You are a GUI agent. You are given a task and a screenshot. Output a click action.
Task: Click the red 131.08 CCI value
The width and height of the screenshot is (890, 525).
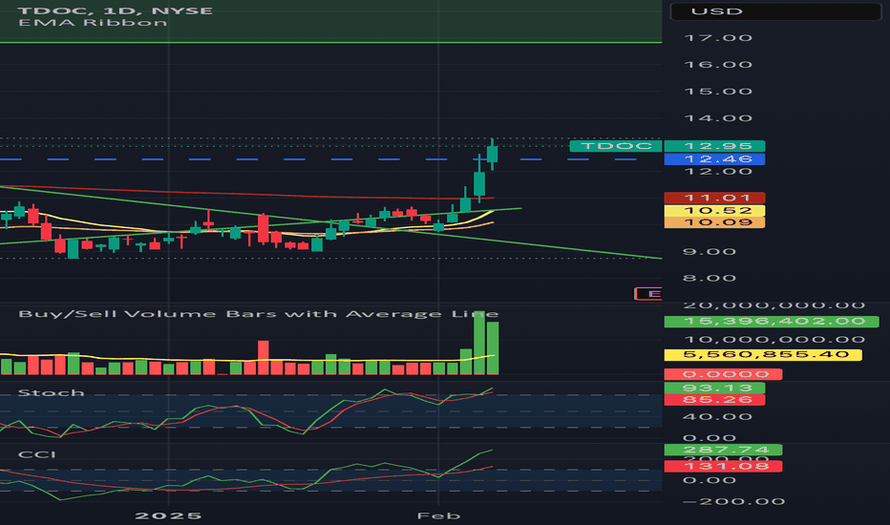pos(723,466)
